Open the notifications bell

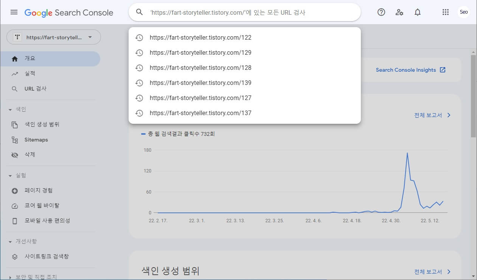418,12
